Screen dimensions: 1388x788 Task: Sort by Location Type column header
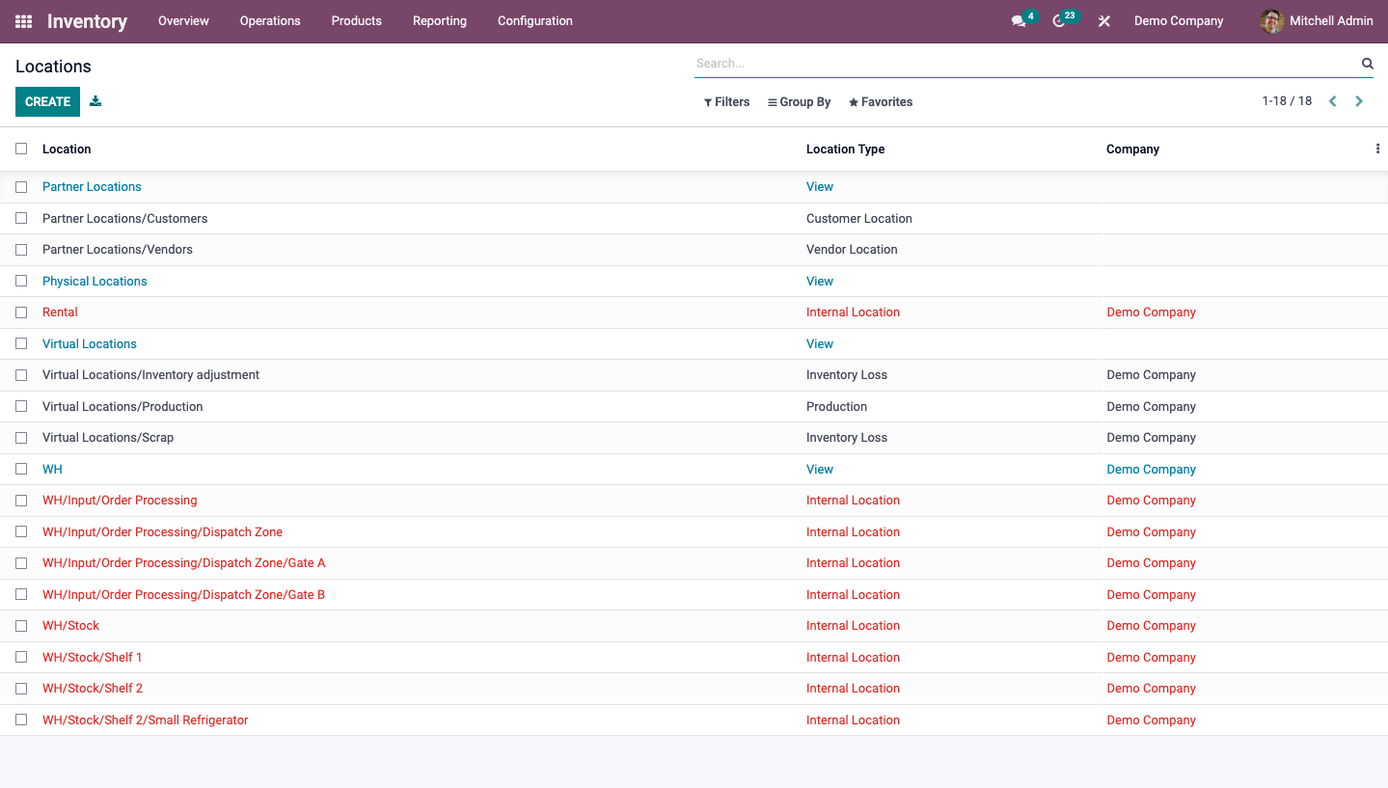click(x=845, y=149)
